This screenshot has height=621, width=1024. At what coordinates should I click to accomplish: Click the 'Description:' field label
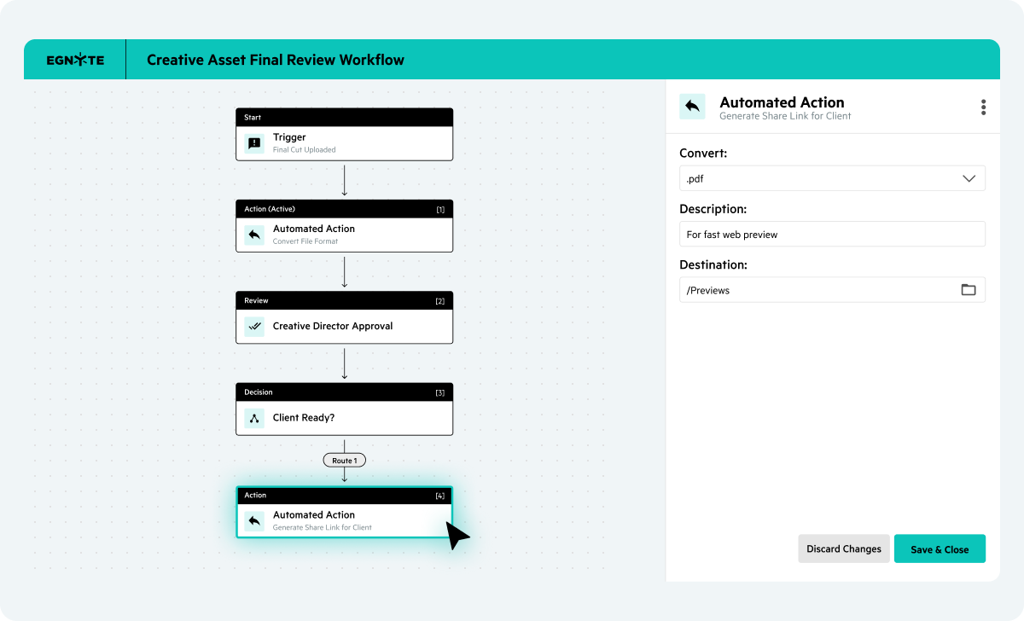(x=713, y=209)
